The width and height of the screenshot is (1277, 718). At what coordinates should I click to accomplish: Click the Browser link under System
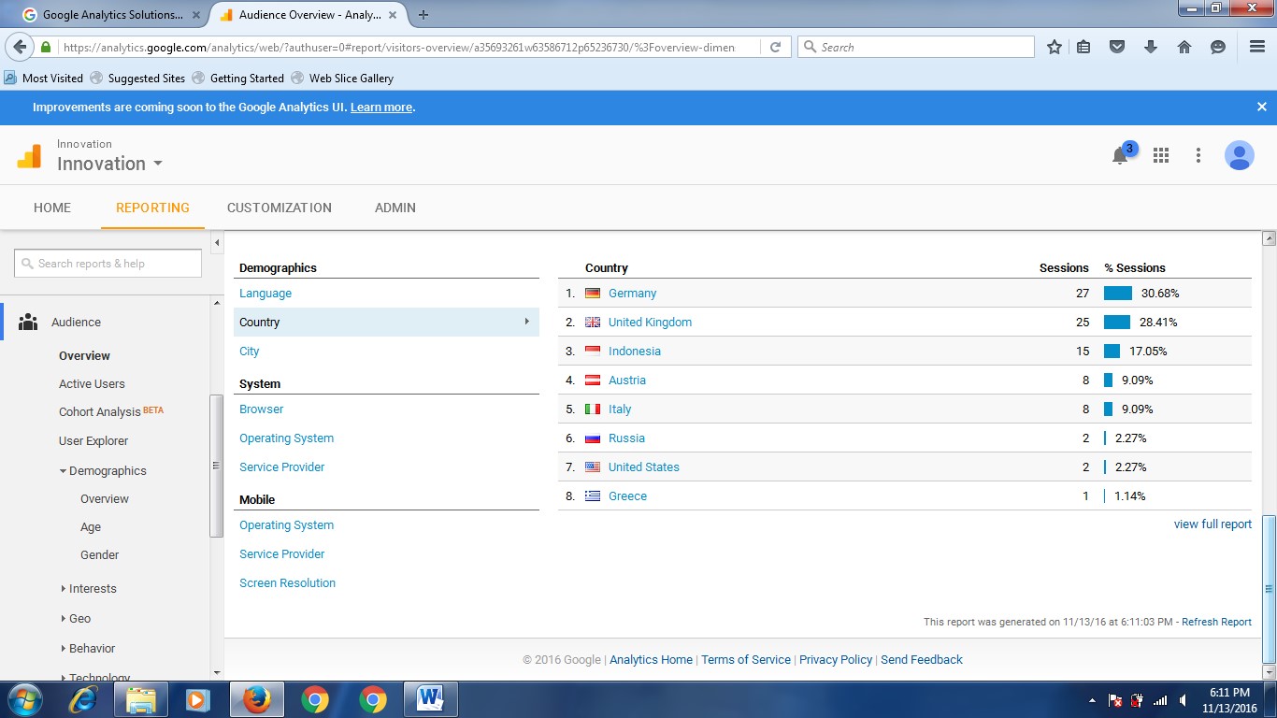261,409
